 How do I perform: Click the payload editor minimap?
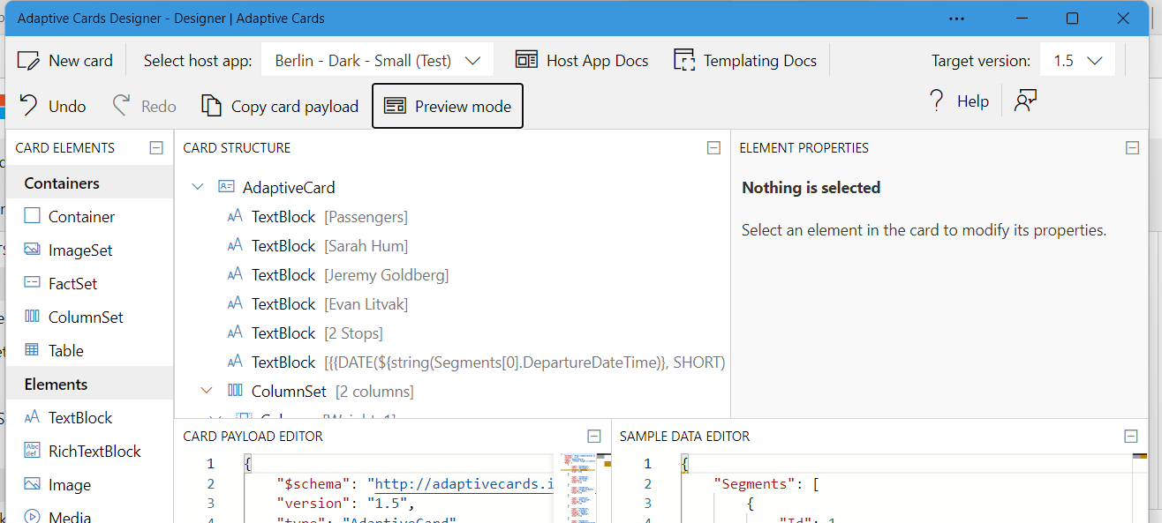point(577,485)
